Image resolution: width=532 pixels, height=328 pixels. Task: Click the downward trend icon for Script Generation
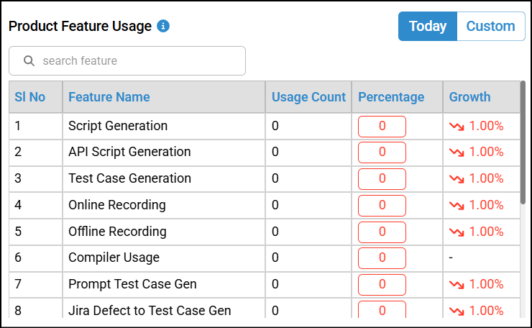pyautogui.click(x=457, y=127)
